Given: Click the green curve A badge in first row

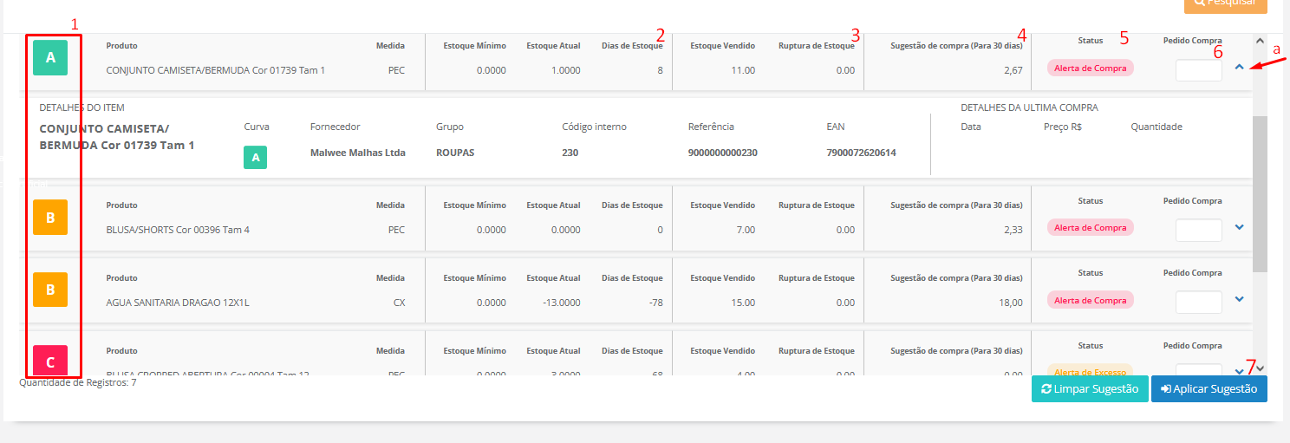Looking at the screenshot, I should point(50,58).
